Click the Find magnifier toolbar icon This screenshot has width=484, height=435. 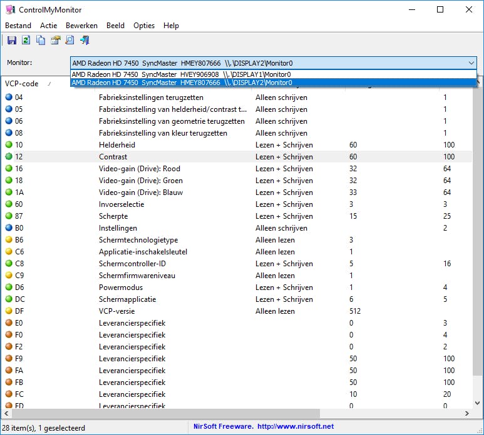[70, 41]
